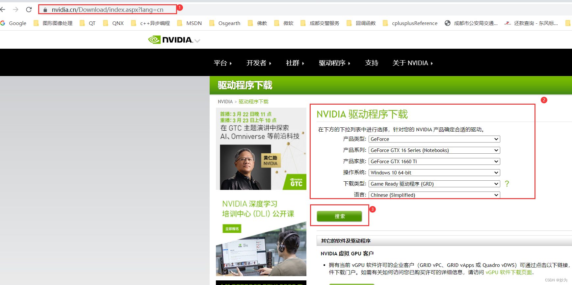The width and height of the screenshot is (572, 285).
Task: Open the cplusplusReference bookmark folder
Action: [410, 23]
